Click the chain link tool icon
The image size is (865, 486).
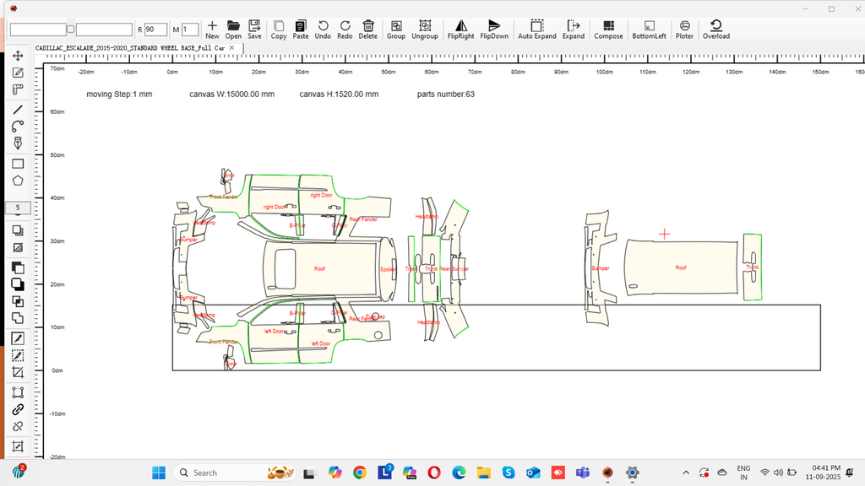[x=18, y=409]
